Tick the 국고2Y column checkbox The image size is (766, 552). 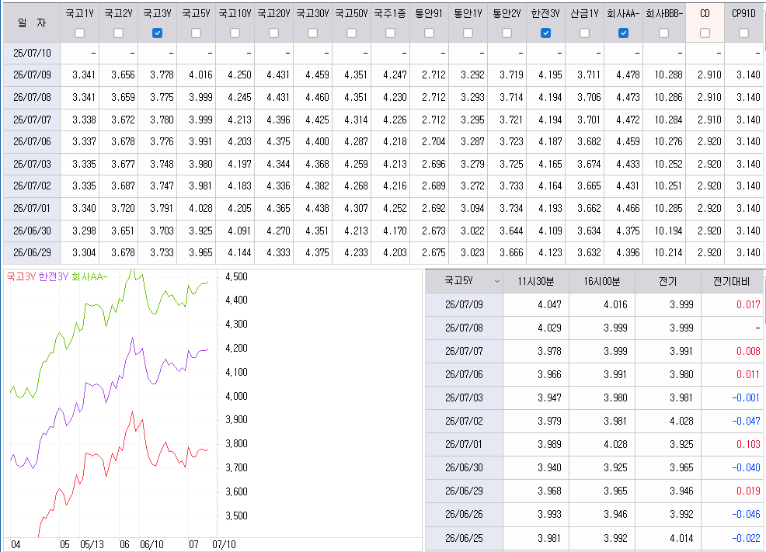point(118,33)
